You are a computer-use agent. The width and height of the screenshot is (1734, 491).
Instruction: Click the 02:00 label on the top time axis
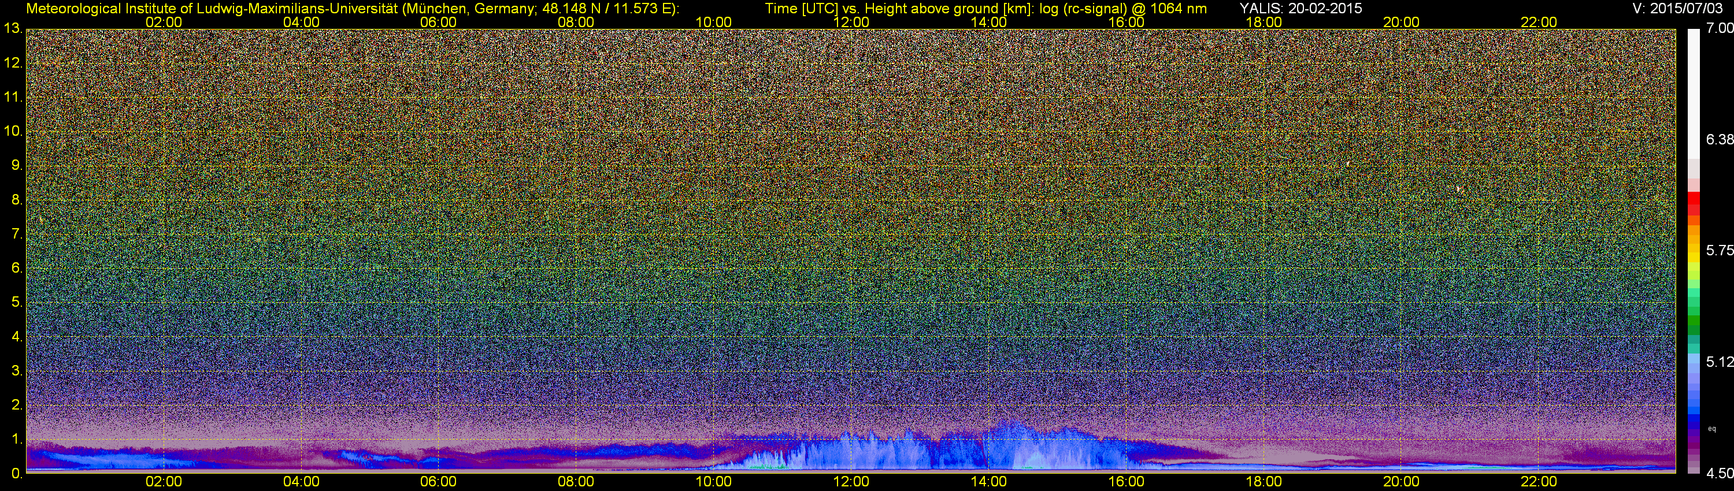[x=164, y=22]
